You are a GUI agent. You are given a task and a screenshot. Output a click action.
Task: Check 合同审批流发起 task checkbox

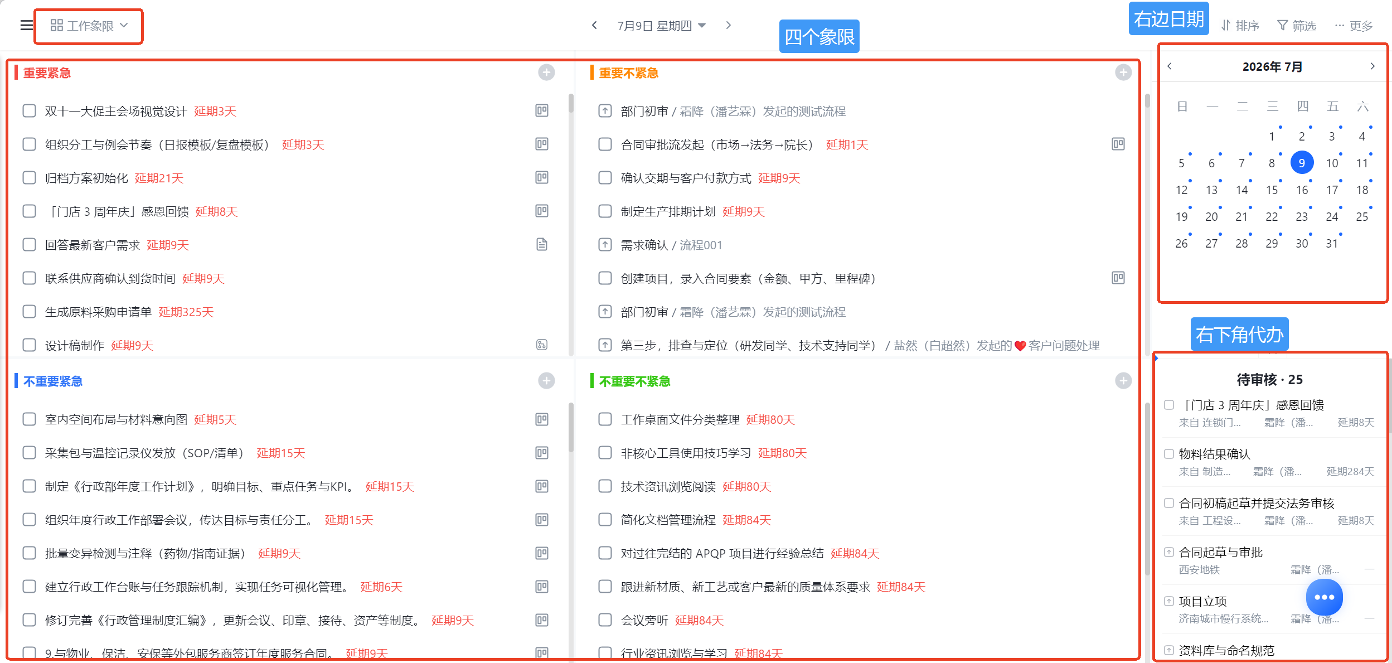point(605,144)
